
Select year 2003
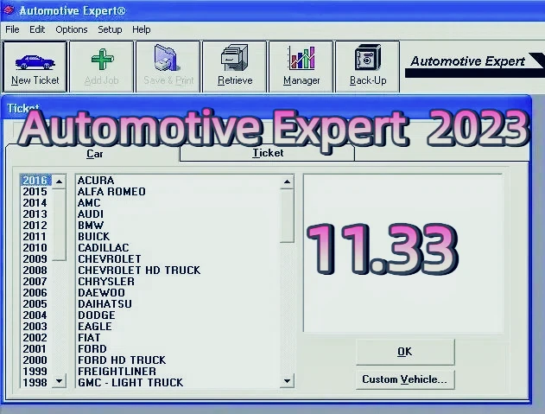pos(35,327)
